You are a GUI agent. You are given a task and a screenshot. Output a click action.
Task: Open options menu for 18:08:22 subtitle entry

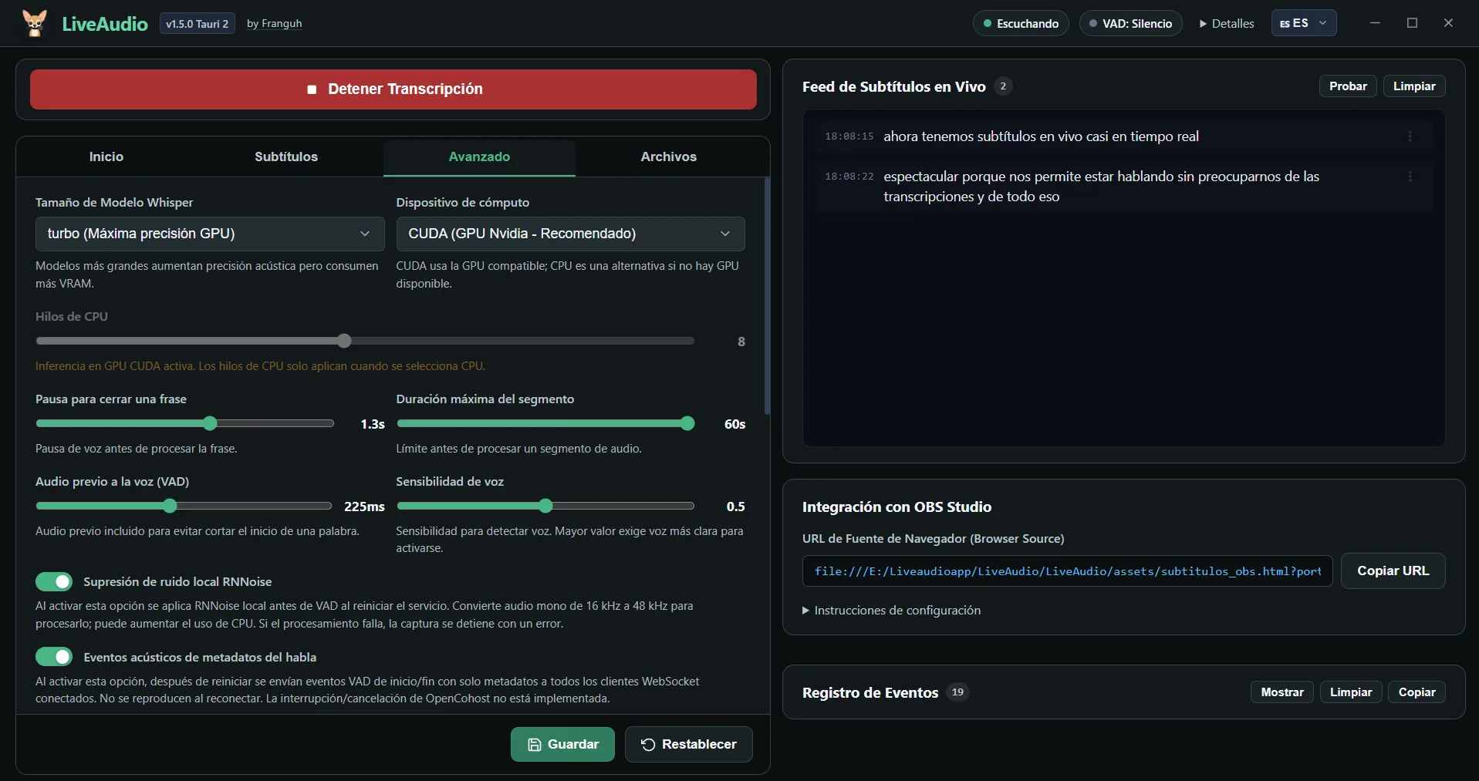click(x=1410, y=177)
